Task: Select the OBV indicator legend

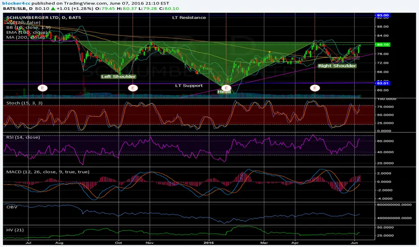Action: click(12, 207)
